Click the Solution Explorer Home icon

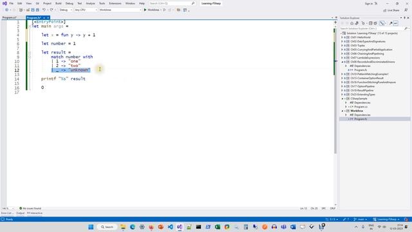pyautogui.click(x=352, y=23)
